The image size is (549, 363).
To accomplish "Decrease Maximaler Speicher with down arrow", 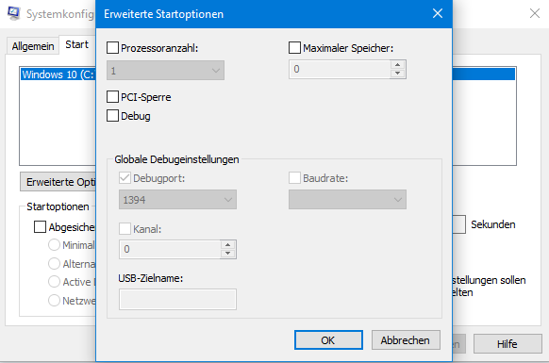I will coord(397,74).
